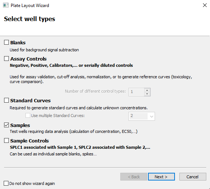Close the Plate Layout Wizard window

point(204,6)
